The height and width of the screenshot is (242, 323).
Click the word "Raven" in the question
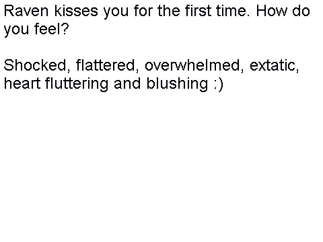tap(26, 11)
